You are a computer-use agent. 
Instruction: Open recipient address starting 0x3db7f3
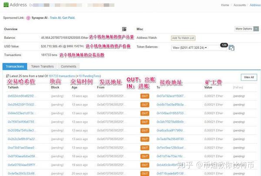point(170,122)
